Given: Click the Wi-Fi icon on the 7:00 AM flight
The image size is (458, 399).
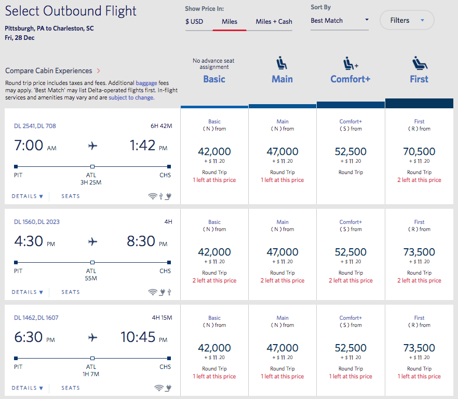Looking at the screenshot, I should [x=152, y=196].
